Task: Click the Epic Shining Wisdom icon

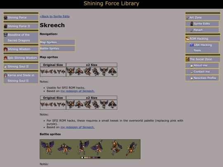Action: 5,58
